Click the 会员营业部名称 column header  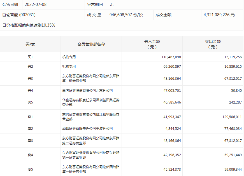coord(91,44)
